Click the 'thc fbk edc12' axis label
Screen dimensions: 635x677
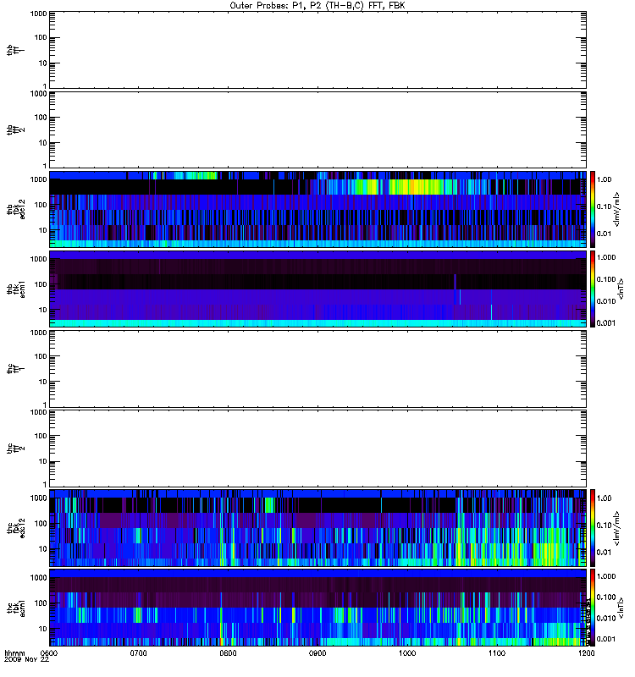pos(15,528)
